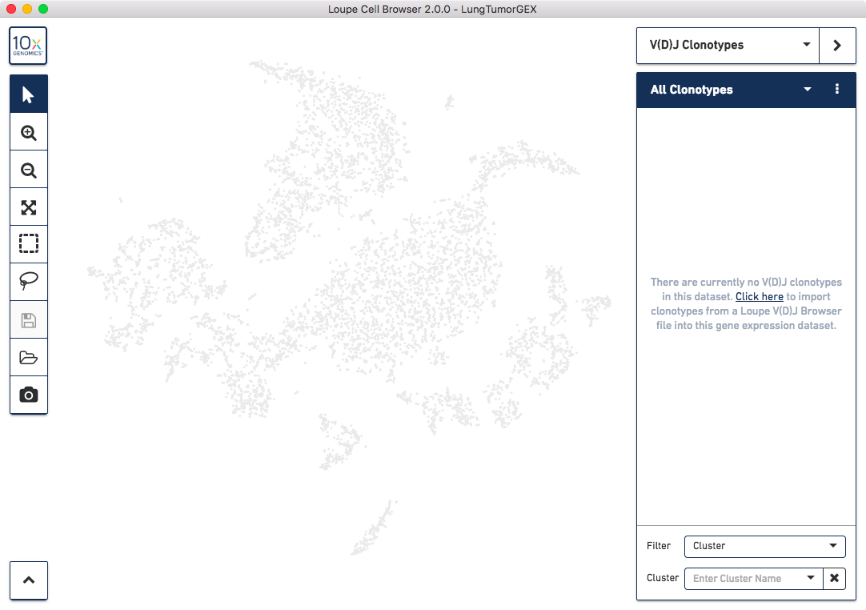Choose the rectangular selection tool

tap(29, 243)
